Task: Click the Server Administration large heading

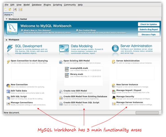Action: click(x=136, y=46)
